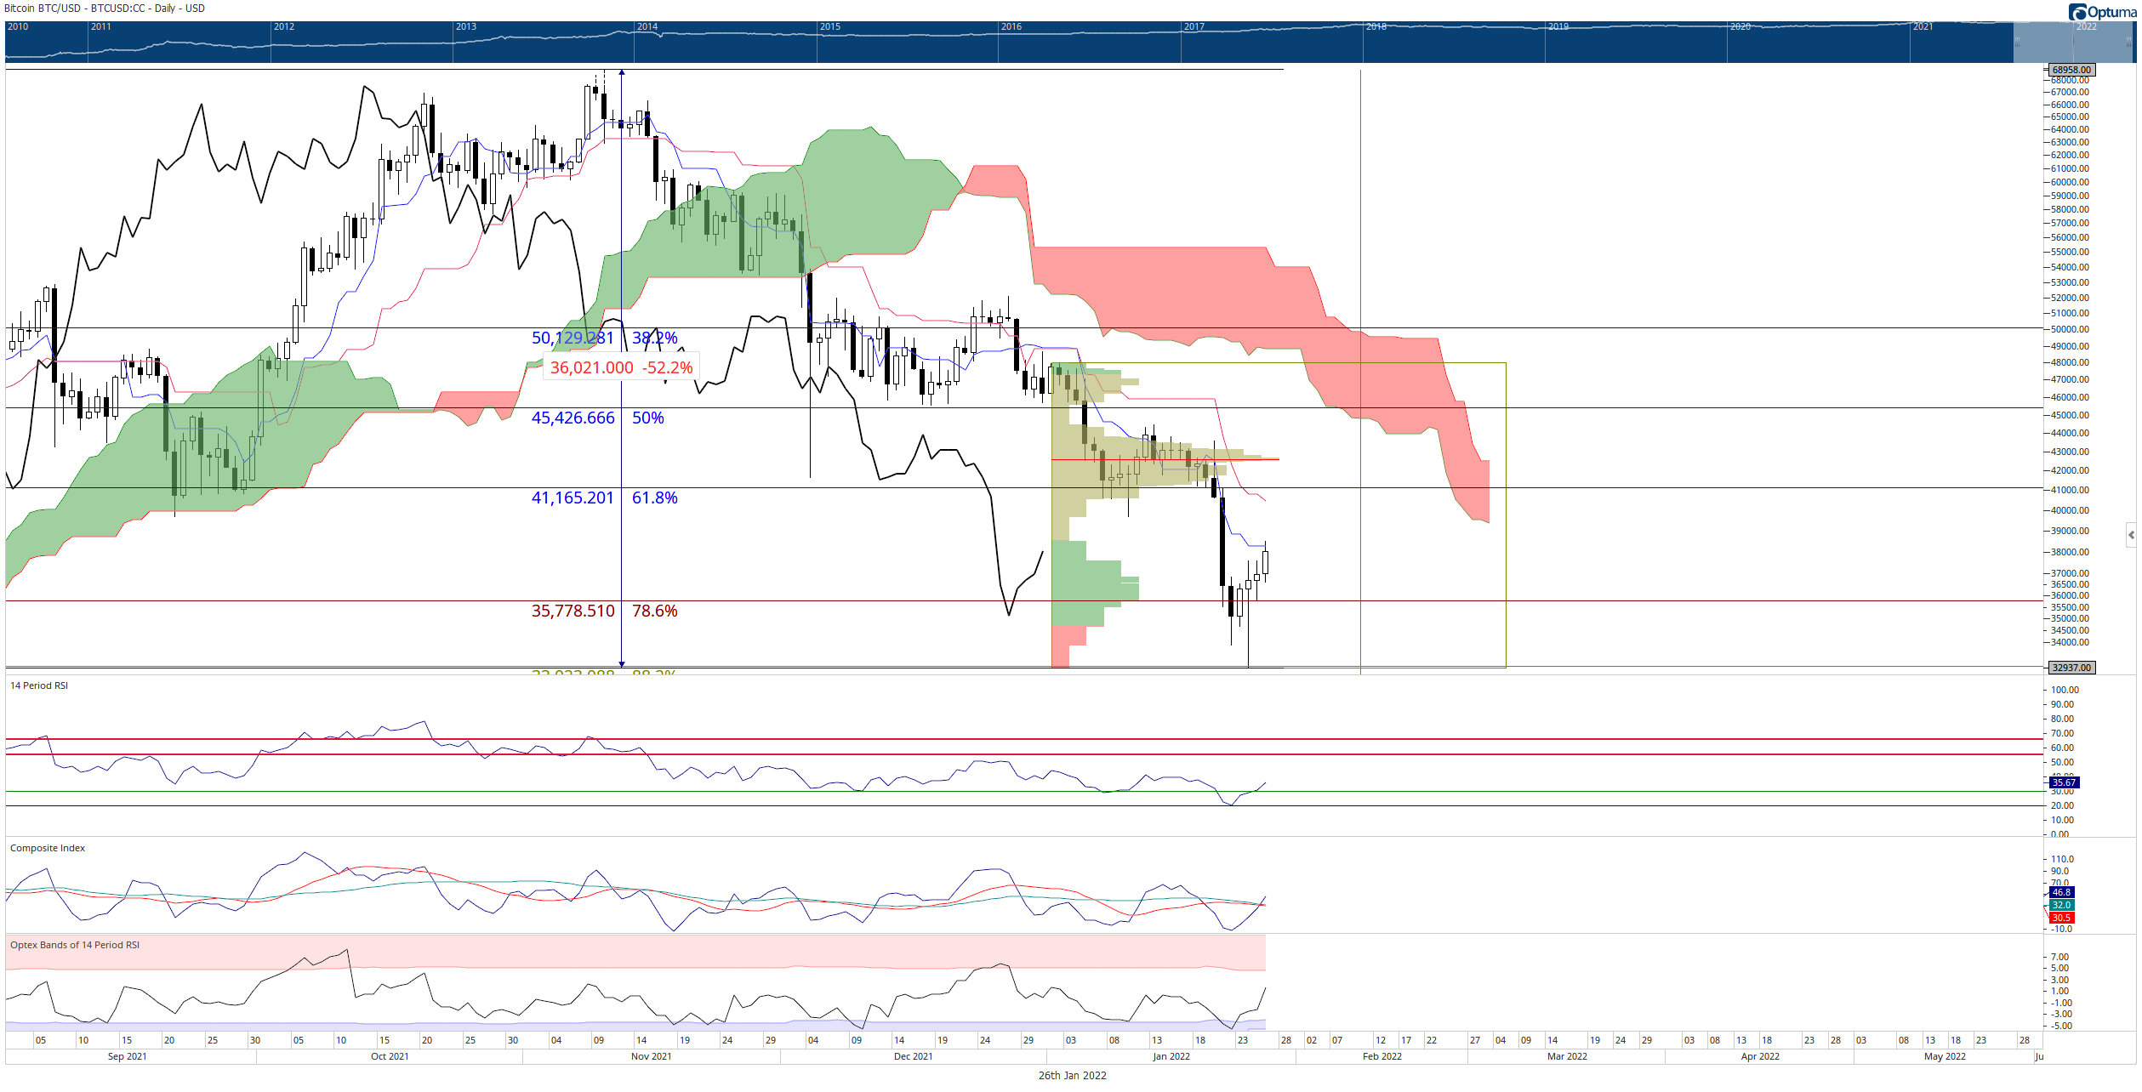Select the red 30.5 value tag
This screenshot has width=2142, height=1092.
click(2062, 918)
